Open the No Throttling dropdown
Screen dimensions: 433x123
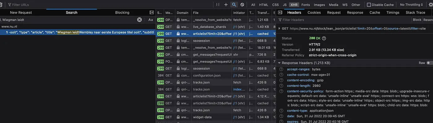click(411, 5)
